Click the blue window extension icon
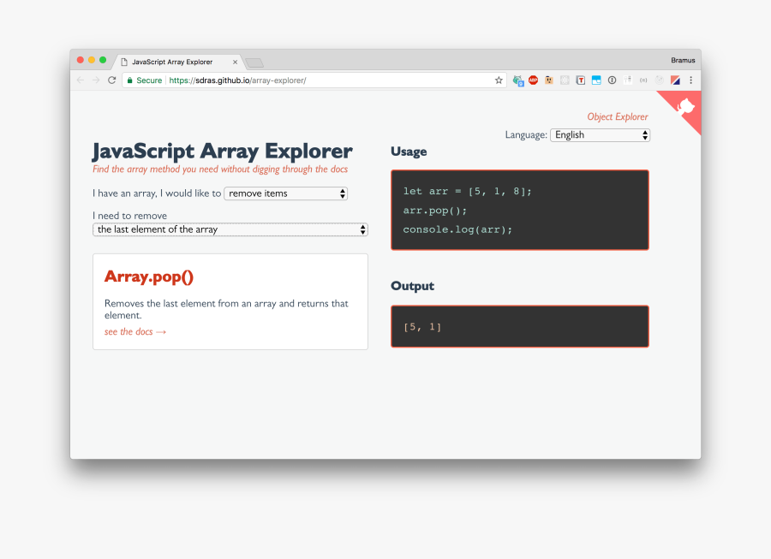 pyautogui.click(x=596, y=80)
